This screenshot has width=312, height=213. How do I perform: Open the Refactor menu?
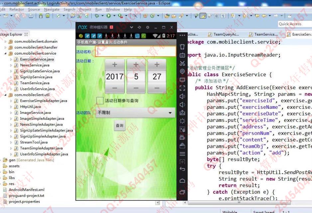tap(17, 9)
